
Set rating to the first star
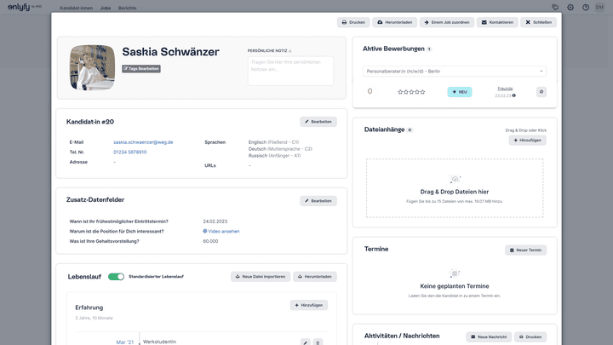[x=400, y=92]
